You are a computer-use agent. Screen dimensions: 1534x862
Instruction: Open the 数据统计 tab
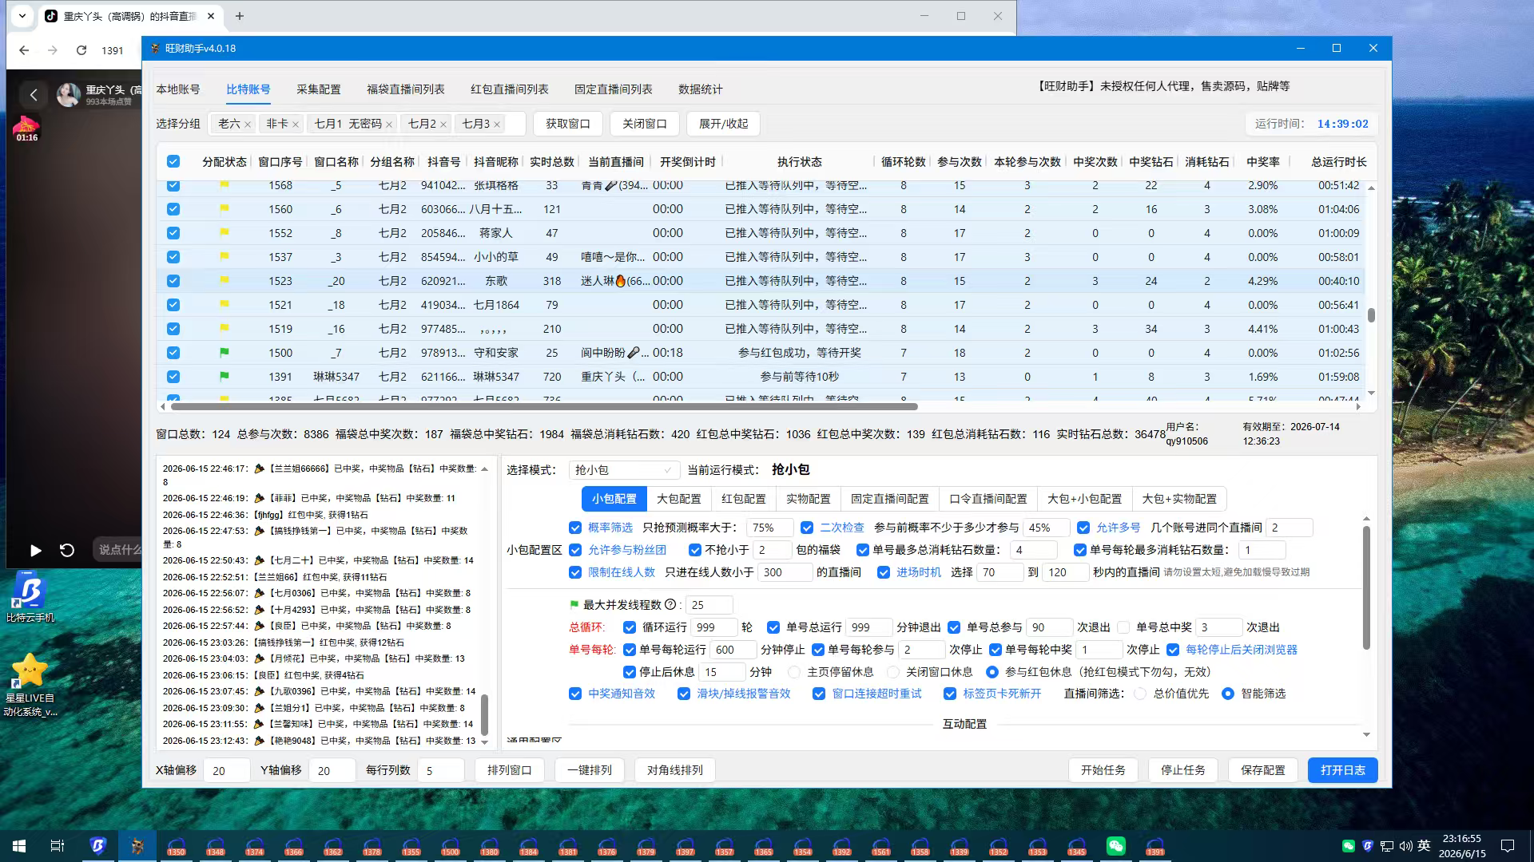701,89
